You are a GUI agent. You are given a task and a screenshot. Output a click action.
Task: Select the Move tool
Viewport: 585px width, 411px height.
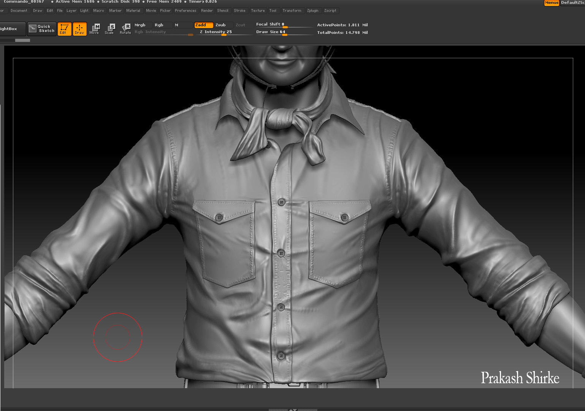tap(94, 29)
